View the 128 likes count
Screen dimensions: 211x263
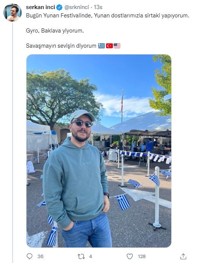pyautogui.click(x=142, y=256)
